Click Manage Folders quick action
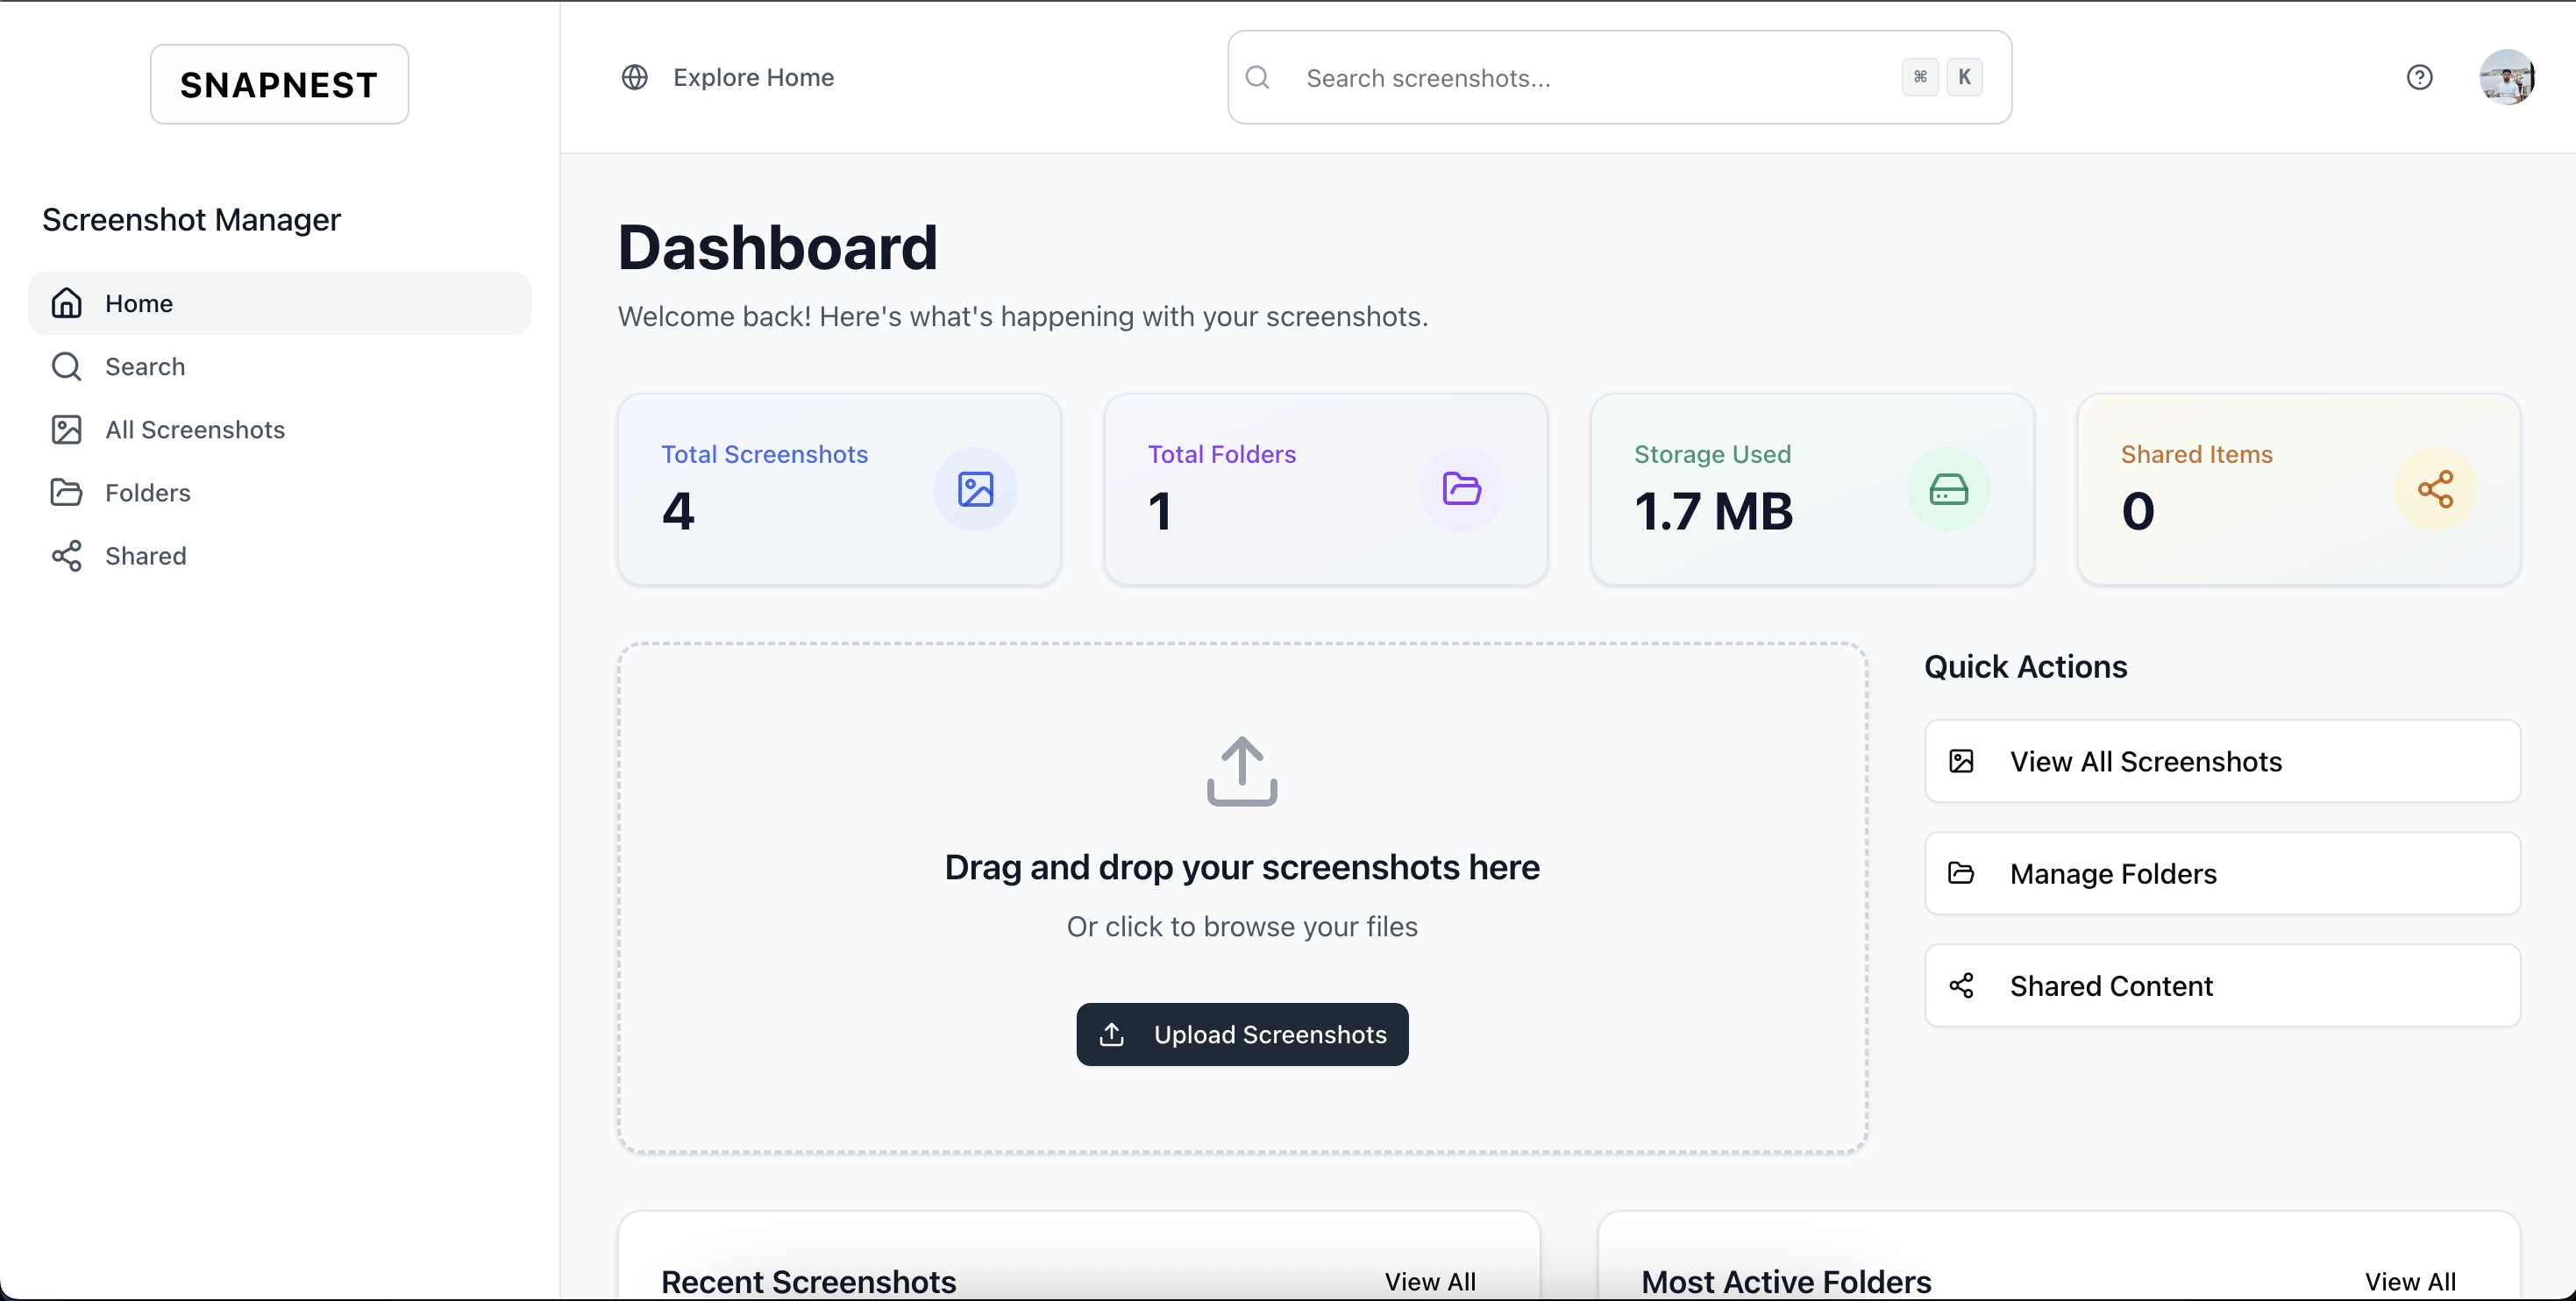Screen dimensions: 2576x1301 tap(2222, 873)
